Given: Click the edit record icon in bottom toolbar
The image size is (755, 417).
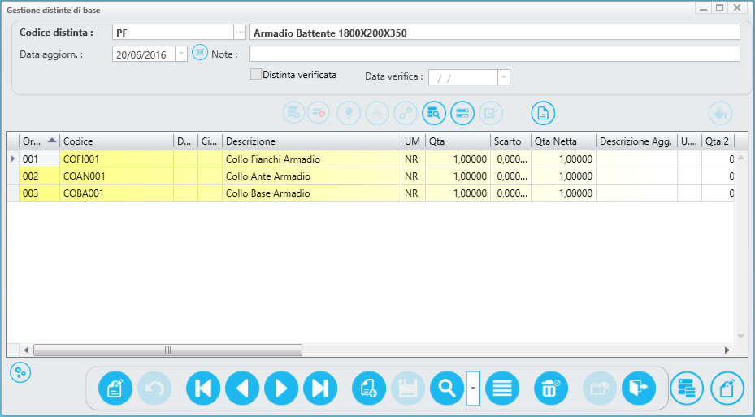Looking at the screenshot, I should click(x=115, y=389).
